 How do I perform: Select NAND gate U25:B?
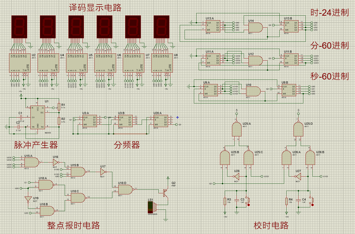pyautogui.click(x=225, y=157)
